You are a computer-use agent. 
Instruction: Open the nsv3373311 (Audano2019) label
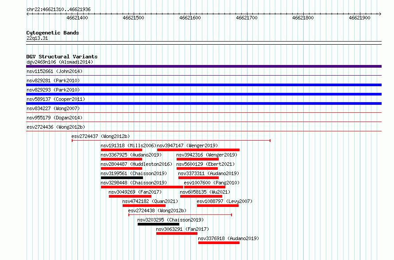coord(209,173)
